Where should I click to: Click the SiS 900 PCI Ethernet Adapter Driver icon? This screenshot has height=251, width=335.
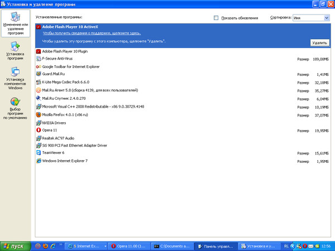39,146
